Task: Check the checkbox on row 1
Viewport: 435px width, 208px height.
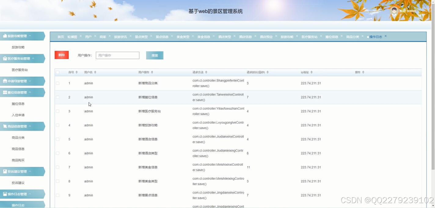Action: click(x=57, y=83)
